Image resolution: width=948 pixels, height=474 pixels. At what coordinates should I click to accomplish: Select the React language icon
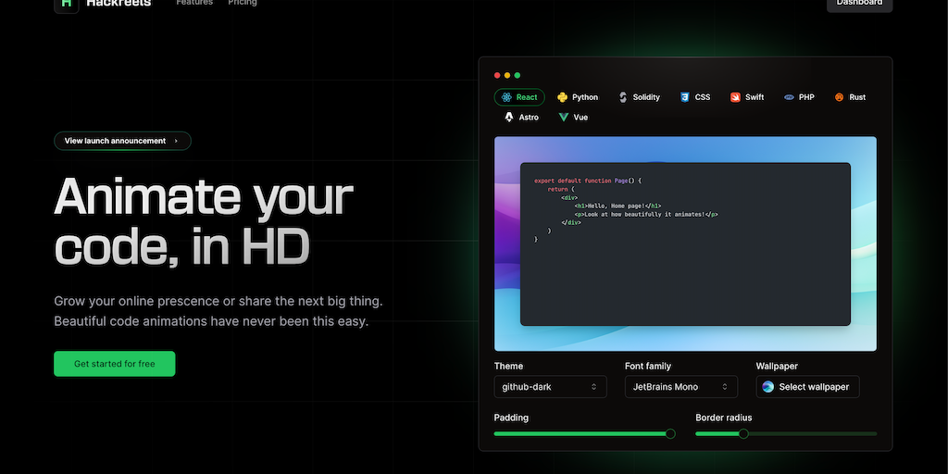pos(507,97)
